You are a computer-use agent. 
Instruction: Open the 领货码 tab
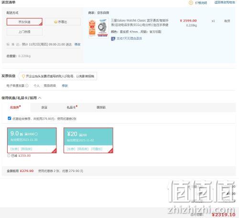point(101,107)
